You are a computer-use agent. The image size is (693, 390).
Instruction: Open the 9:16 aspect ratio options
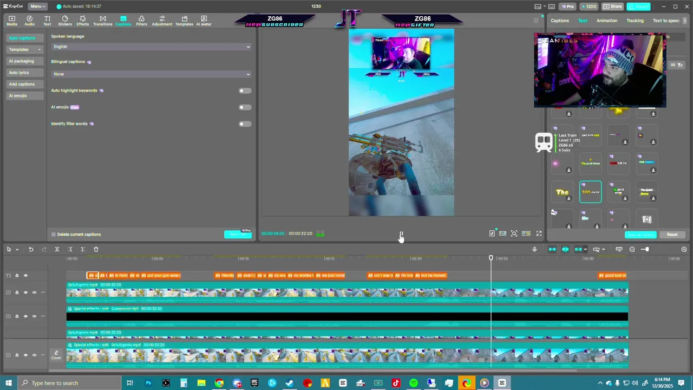[x=526, y=233]
